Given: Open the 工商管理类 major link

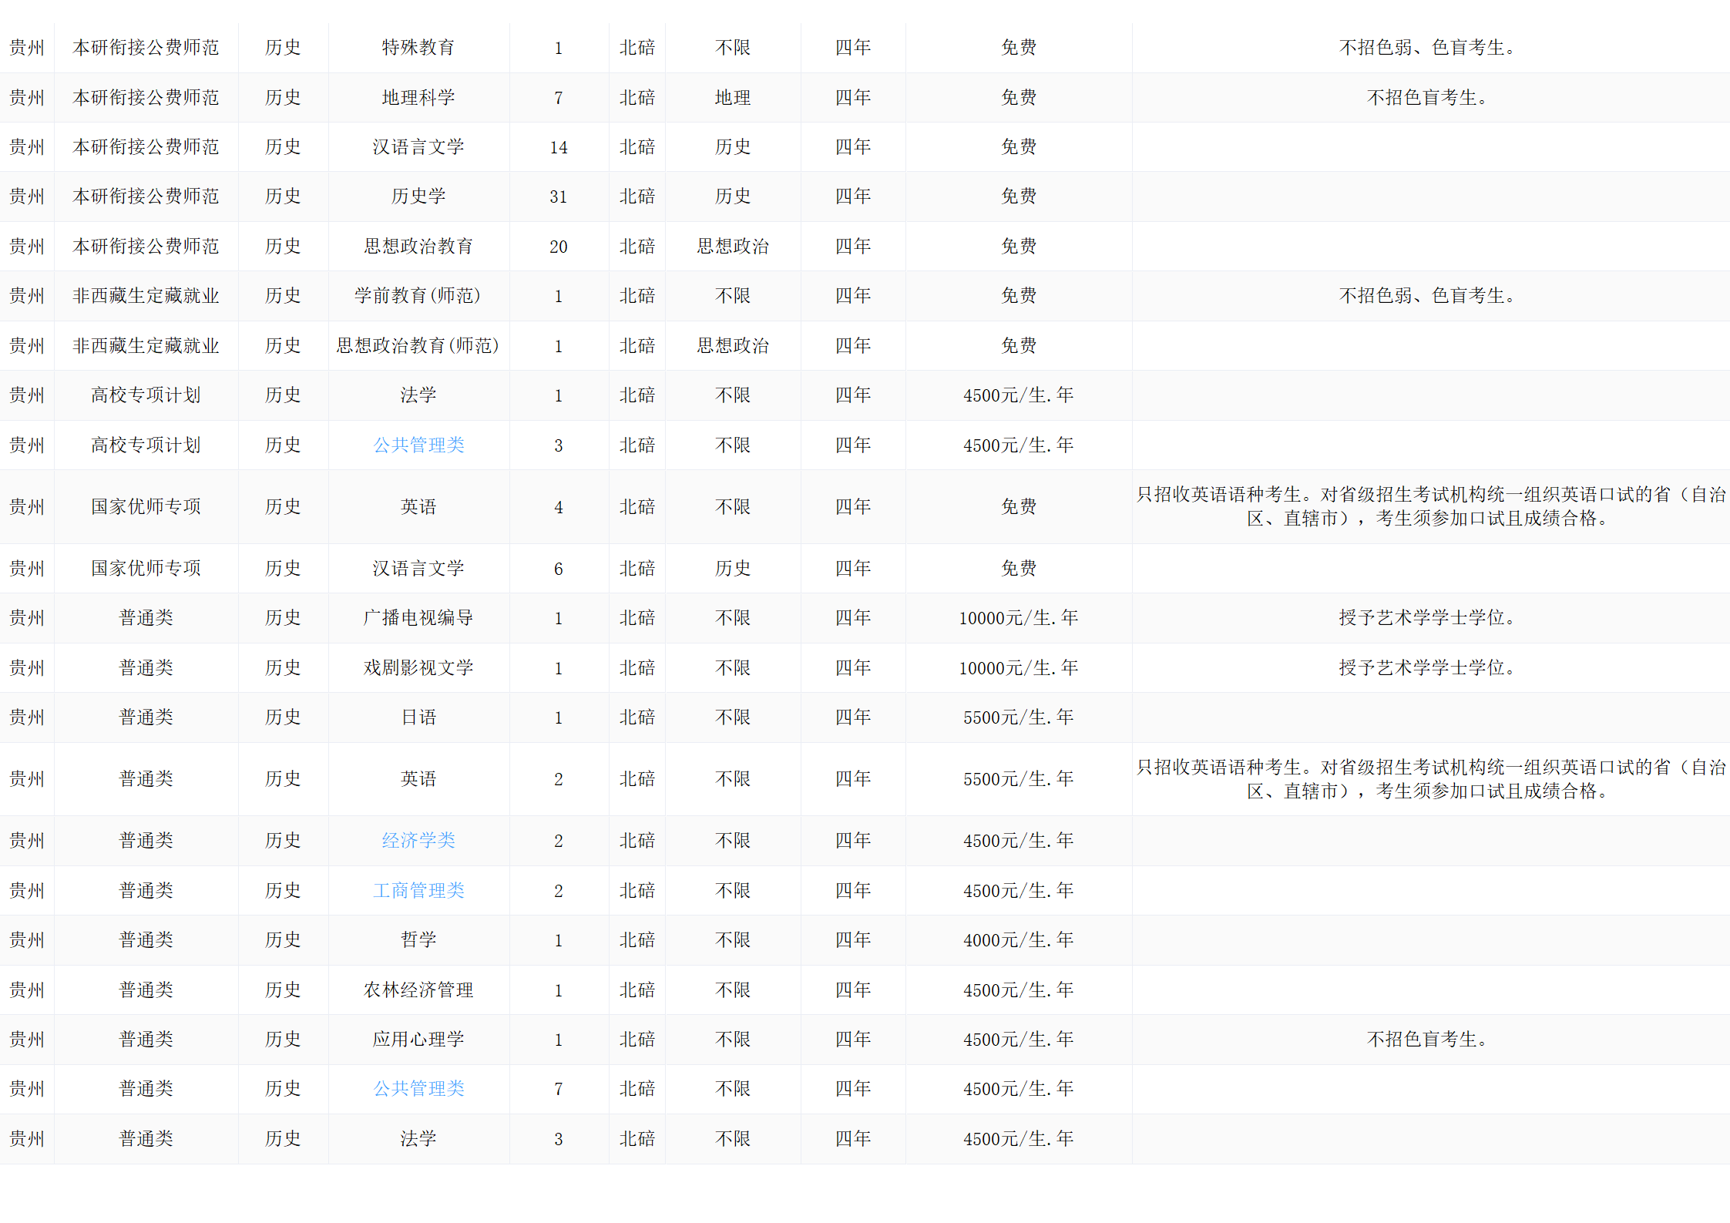Looking at the screenshot, I should tap(418, 891).
